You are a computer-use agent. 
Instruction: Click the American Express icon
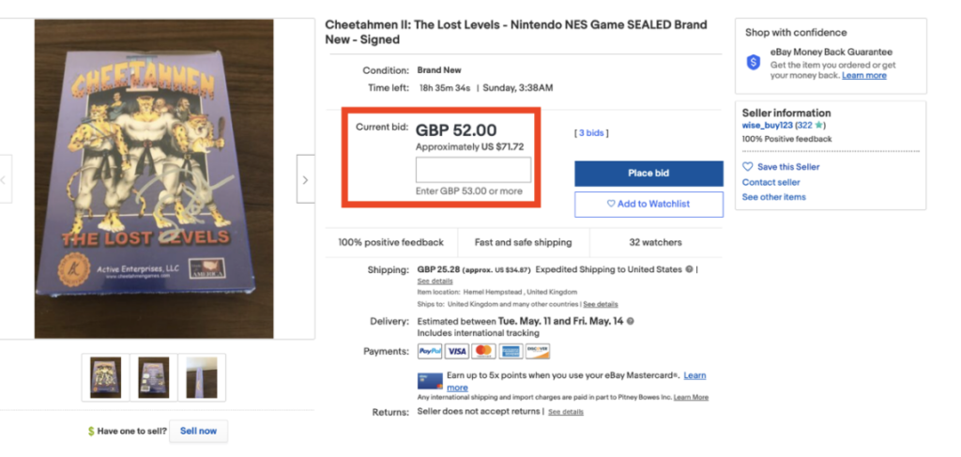511,352
